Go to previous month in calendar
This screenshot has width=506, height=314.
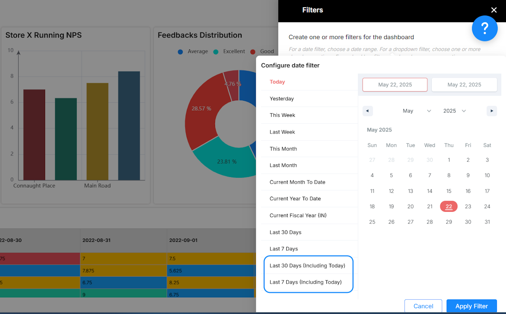[368, 111]
